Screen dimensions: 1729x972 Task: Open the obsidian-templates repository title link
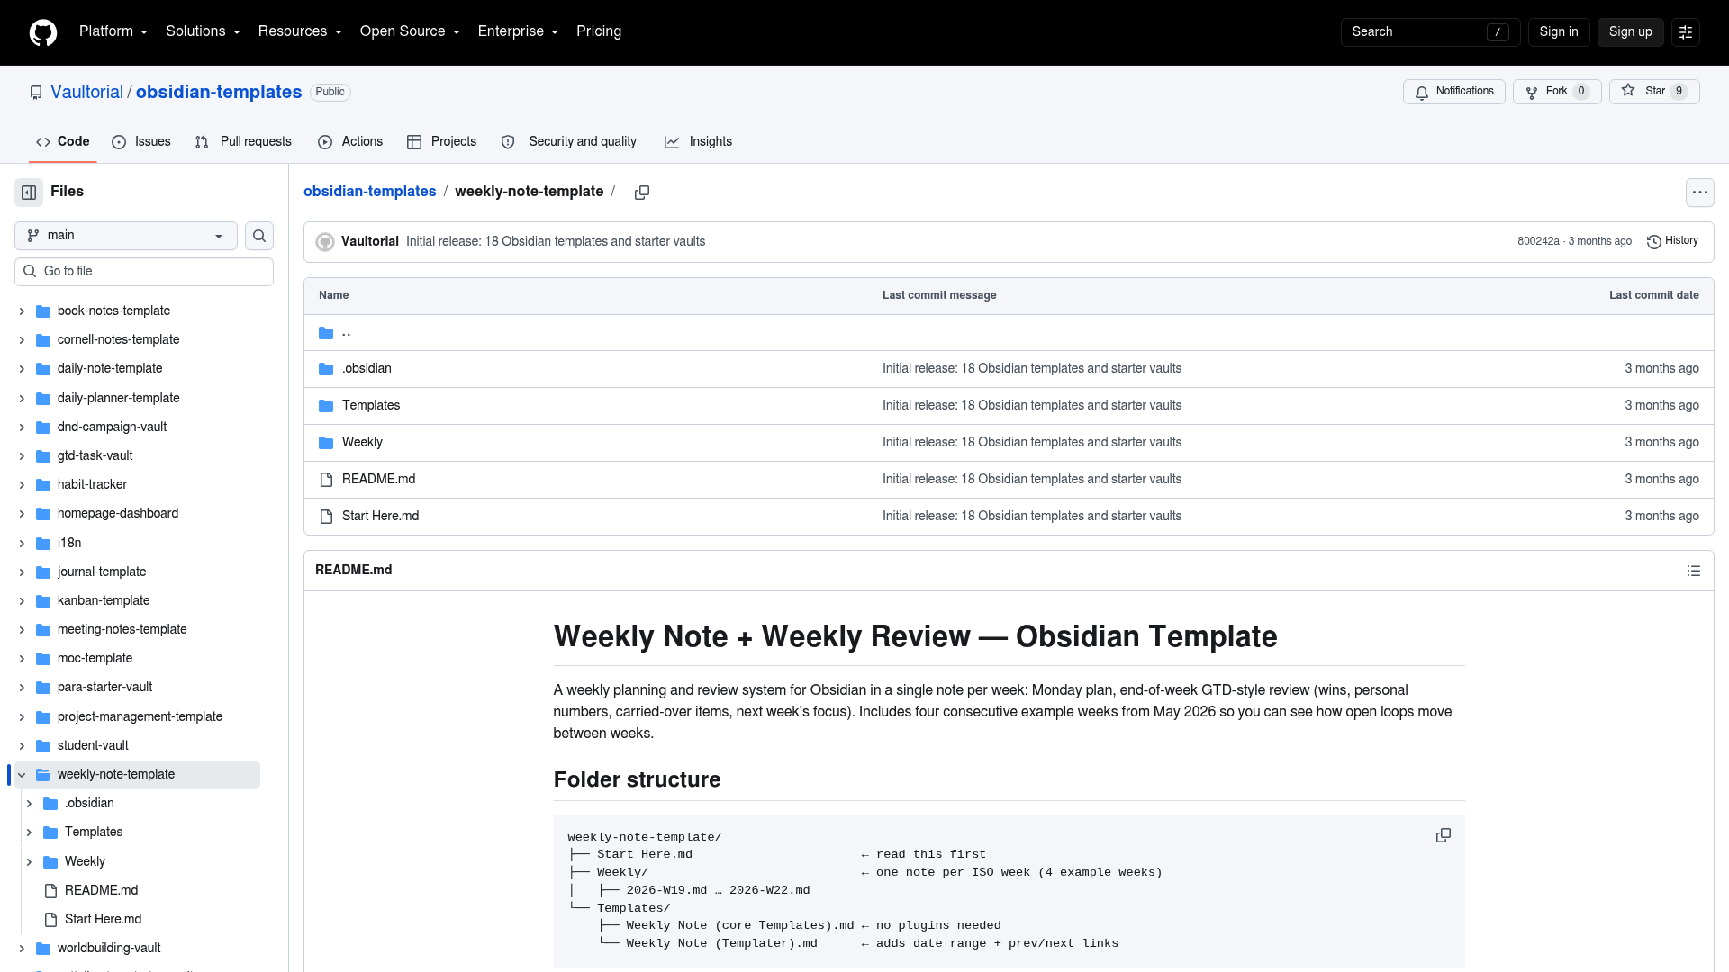pos(219,93)
